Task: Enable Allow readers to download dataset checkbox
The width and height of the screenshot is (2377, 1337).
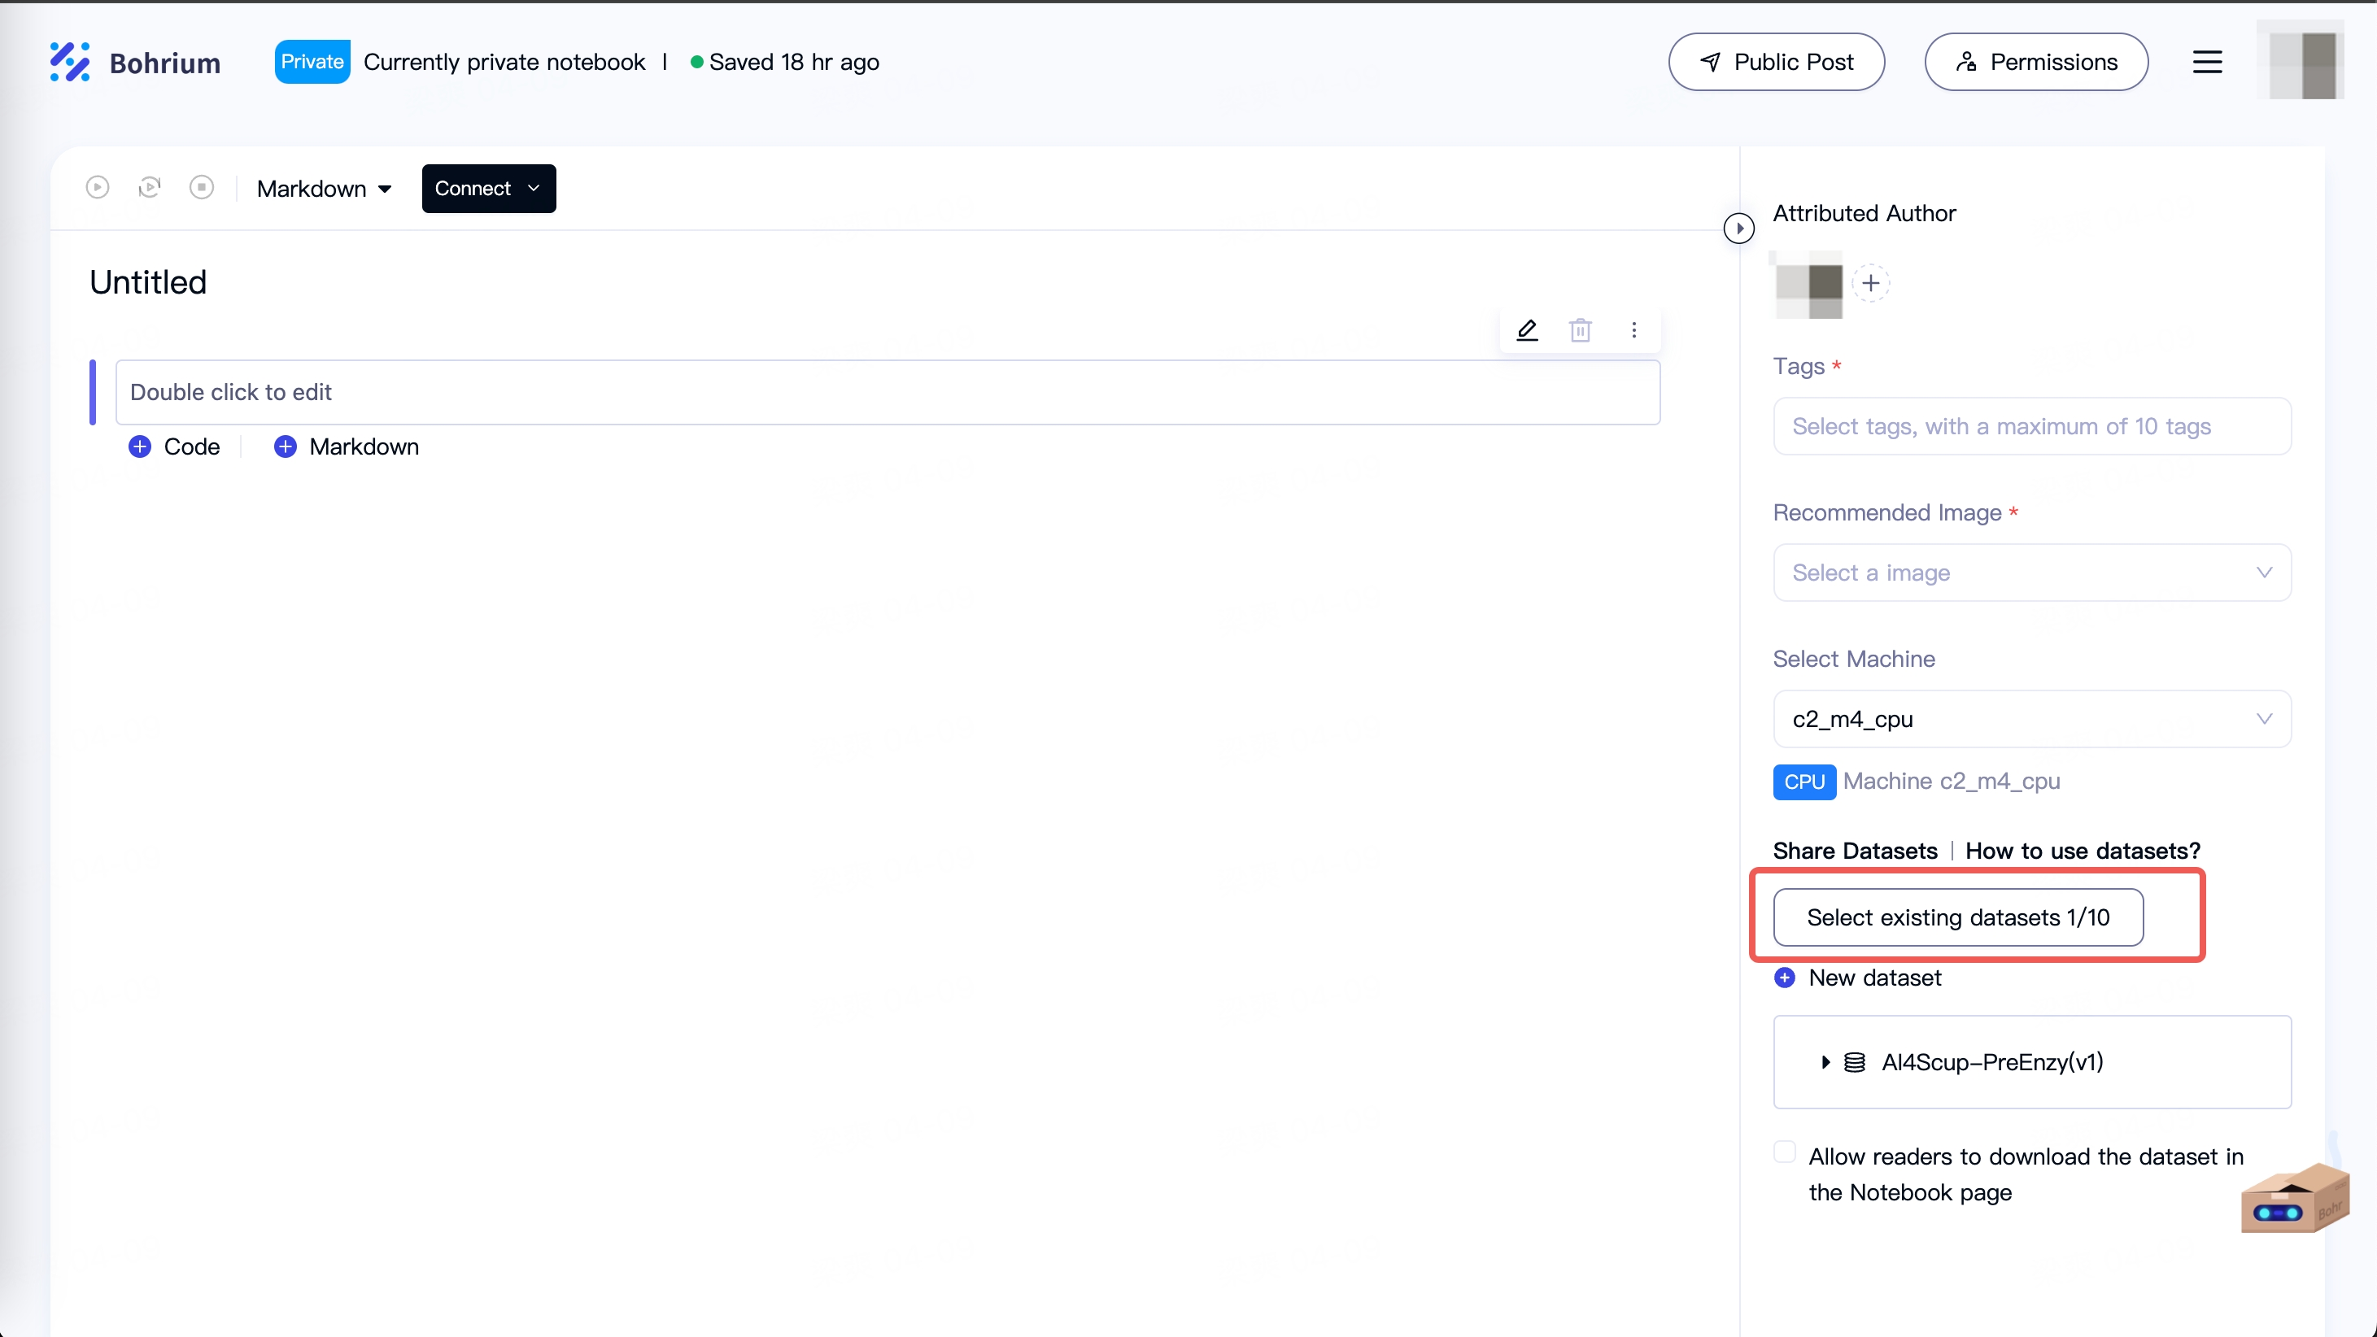Action: (x=1785, y=1152)
